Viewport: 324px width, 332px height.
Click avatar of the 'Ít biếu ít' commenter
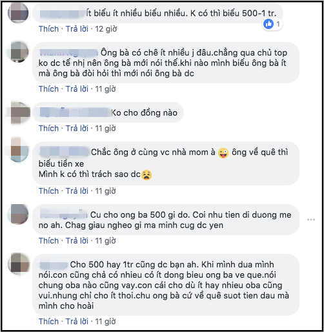coord(18,13)
